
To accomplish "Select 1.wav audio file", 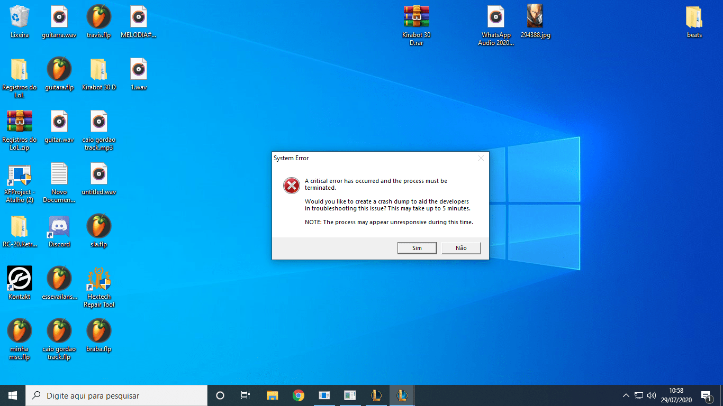I will click(x=139, y=74).
